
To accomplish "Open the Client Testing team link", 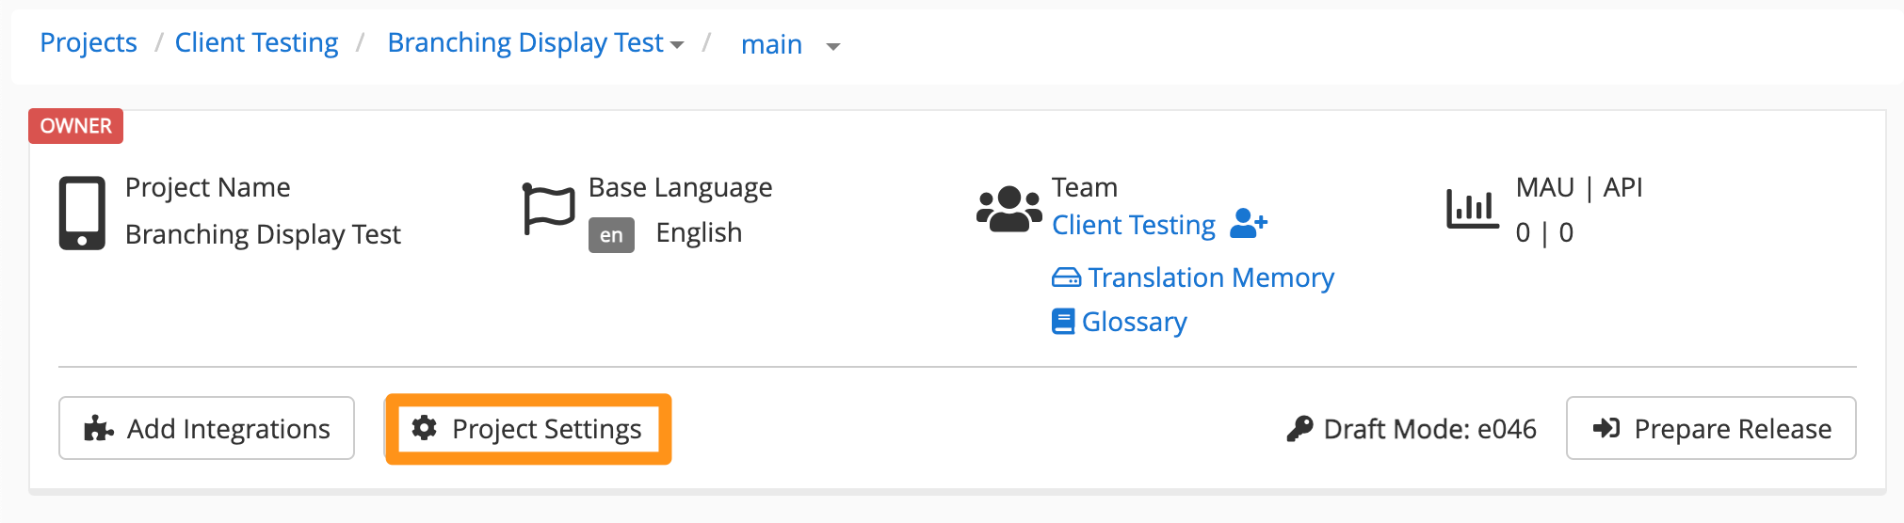I will pyautogui.click(x=1134, y=225).
